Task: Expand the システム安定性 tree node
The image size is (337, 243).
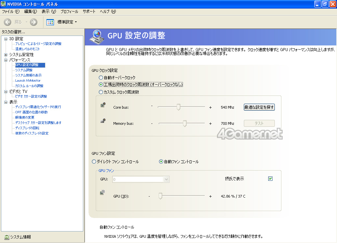Action: [6, 55]
